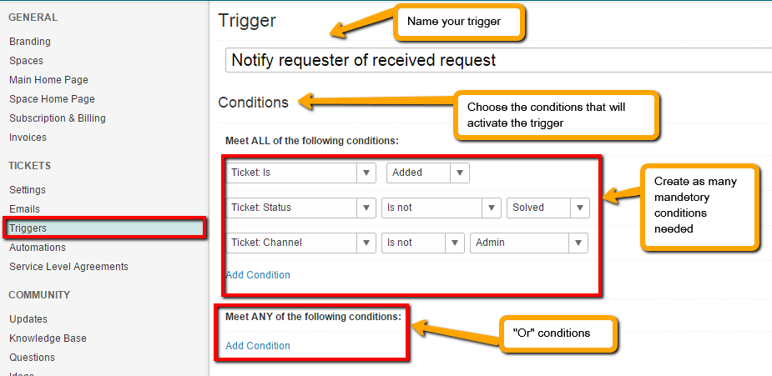
Task: Open ticket Settings in the sidebar
Action: [x=28, y=190]
